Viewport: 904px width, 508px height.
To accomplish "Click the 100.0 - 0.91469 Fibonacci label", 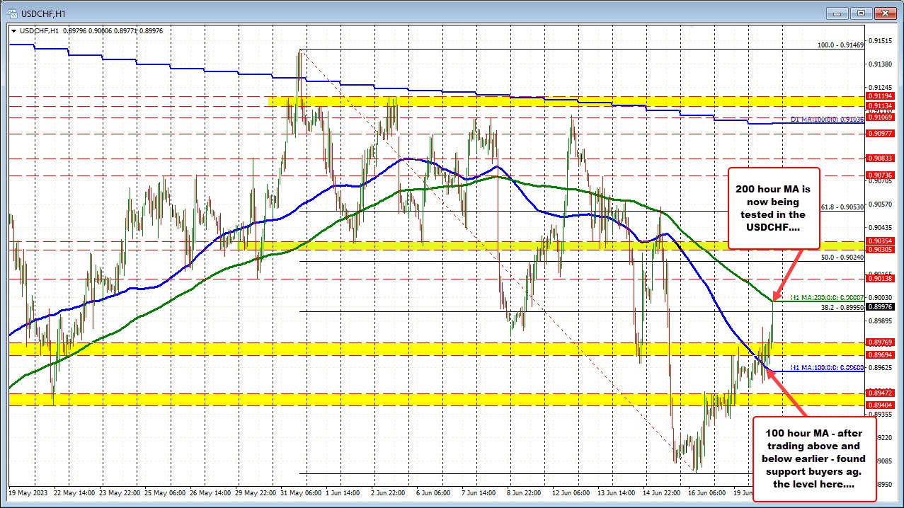I will pyautogui.click(x=840, y=45).
